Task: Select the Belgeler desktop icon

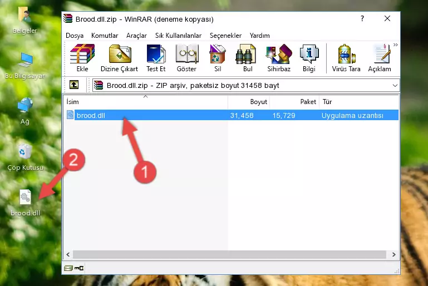Action: (x=25, y=21)
